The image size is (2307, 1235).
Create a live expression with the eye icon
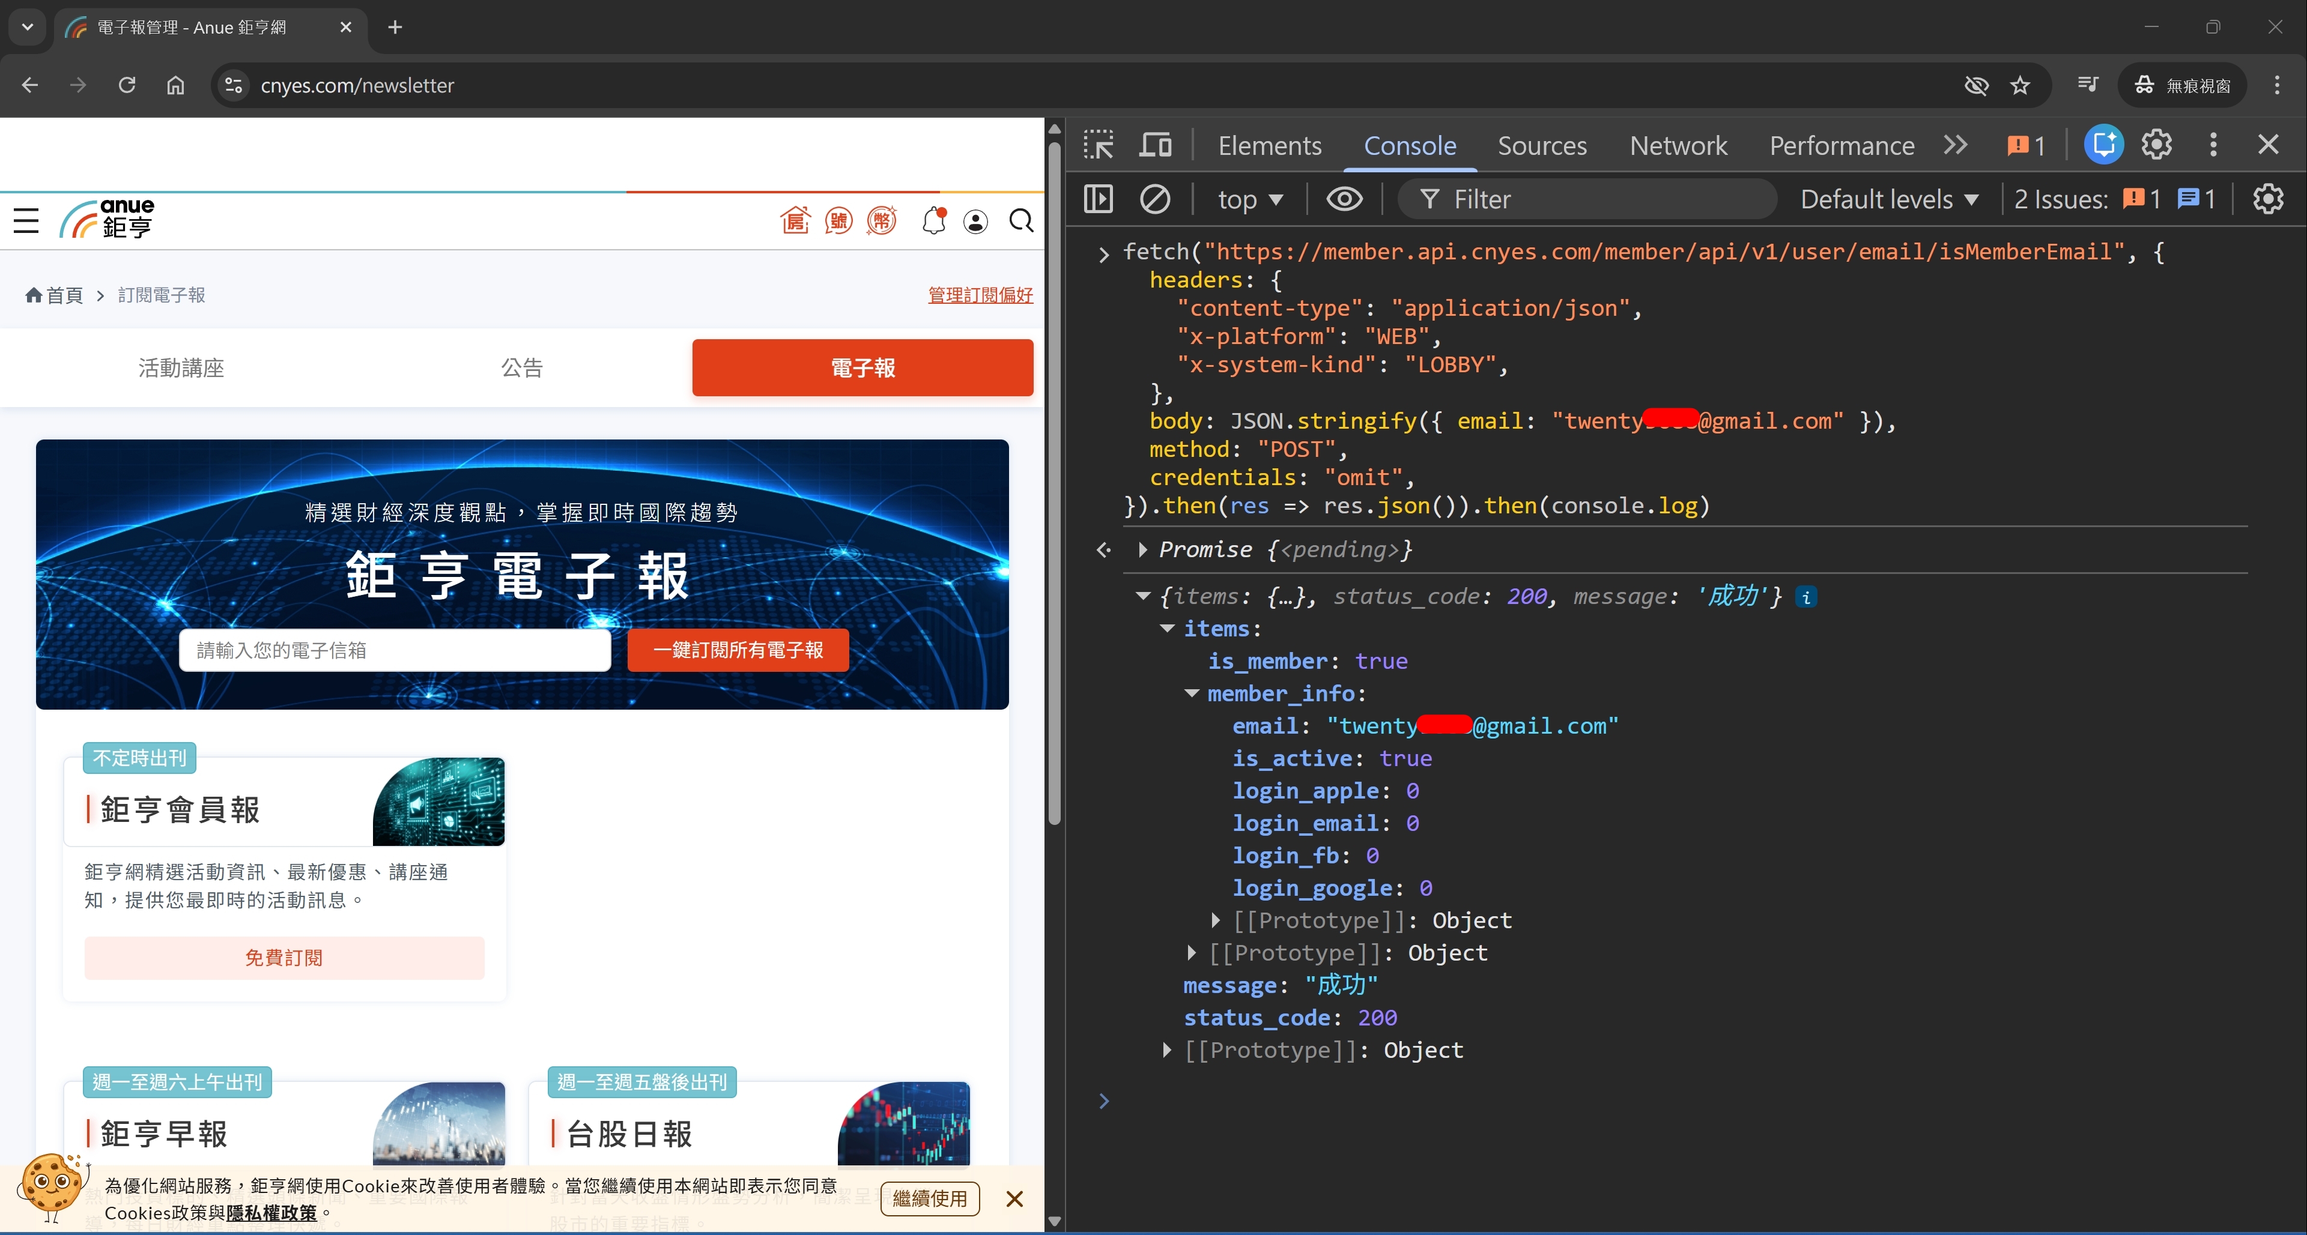[x=1344, y=199]
